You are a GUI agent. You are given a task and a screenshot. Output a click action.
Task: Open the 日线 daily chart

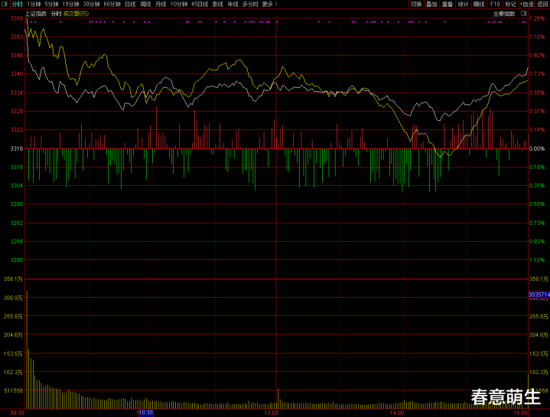click(x=130, y=5)
